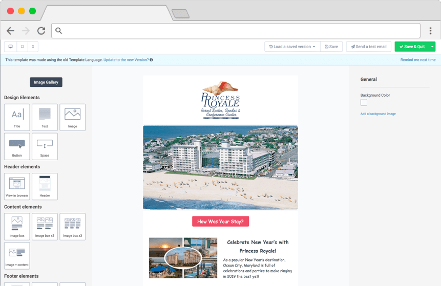Expand the Save & Quit dropdown arrow
Viewport: 441px width, 286px height.
pos(432,47)
